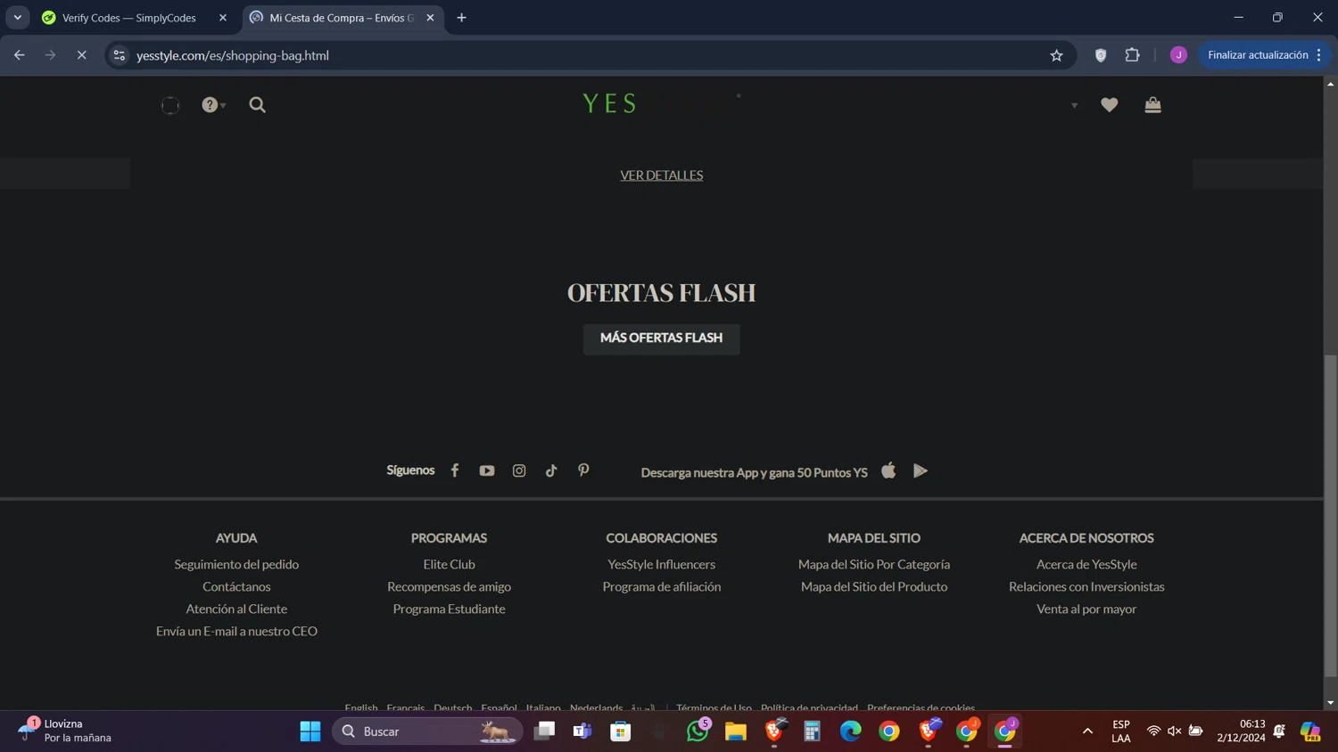
Task: Open the wishlist heart icon
Action: (x=1109, y=105)
